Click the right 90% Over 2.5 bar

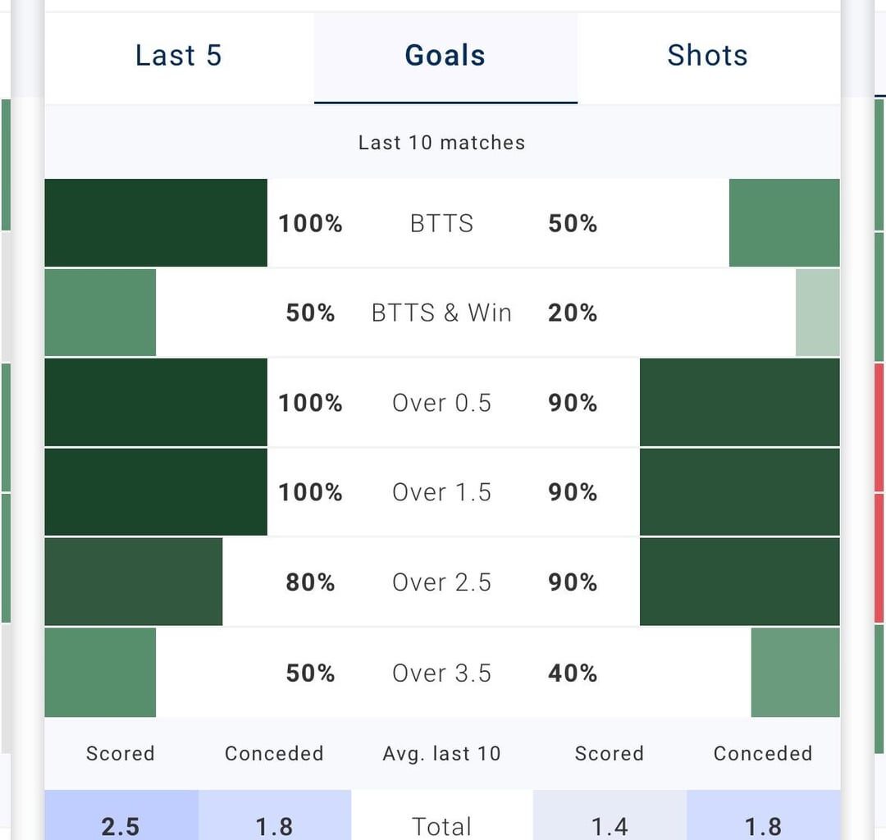[740, 582]
